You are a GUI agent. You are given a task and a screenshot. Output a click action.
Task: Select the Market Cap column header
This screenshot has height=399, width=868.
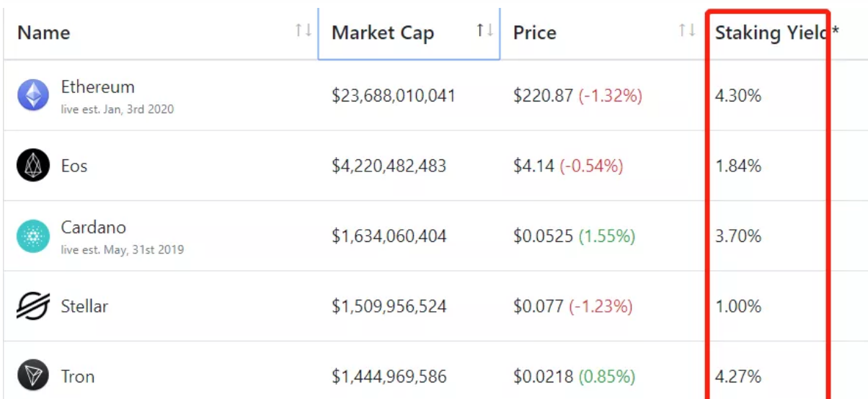click(x=409, y=33)
